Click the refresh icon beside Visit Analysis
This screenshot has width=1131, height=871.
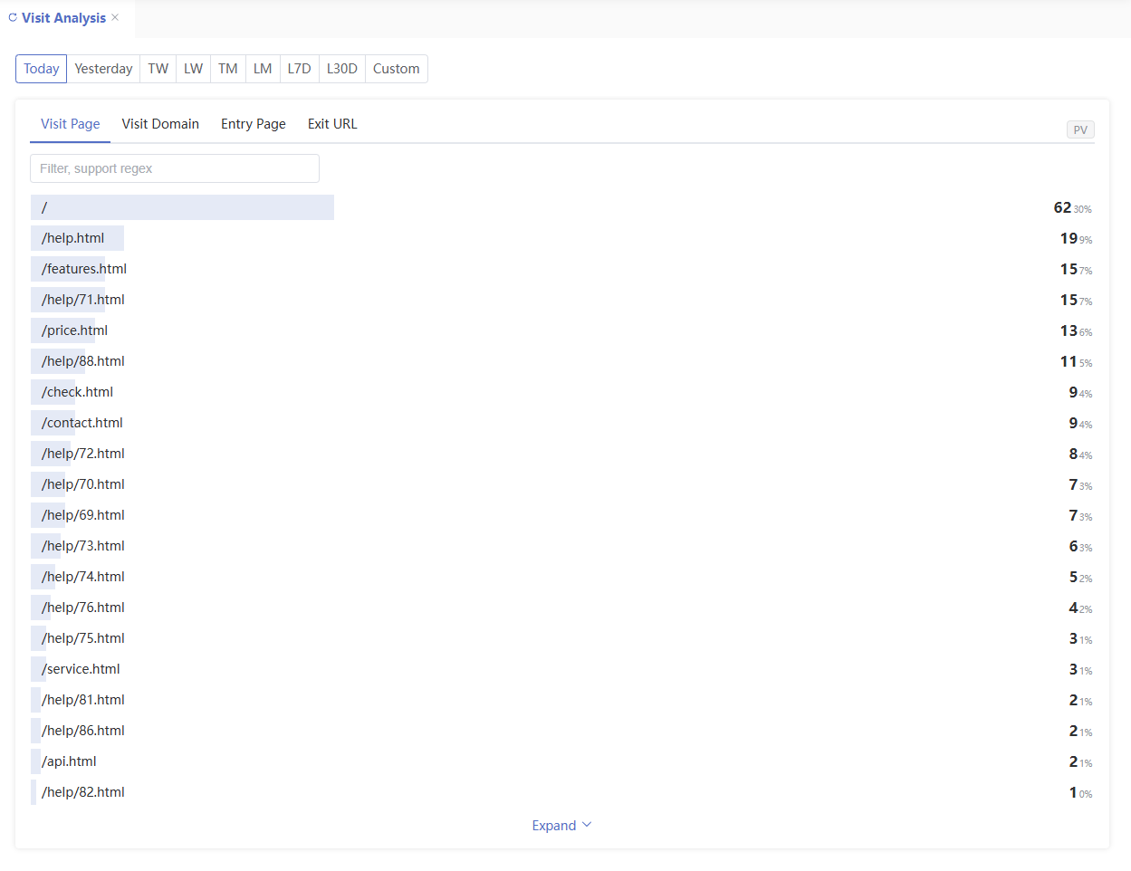13,18
